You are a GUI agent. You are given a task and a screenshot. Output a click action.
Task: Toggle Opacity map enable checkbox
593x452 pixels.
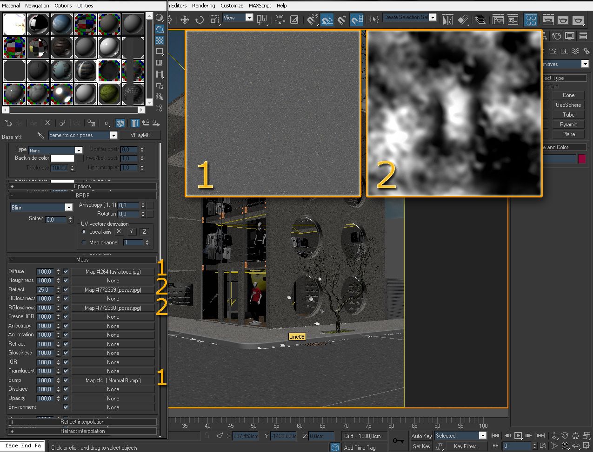(x=66, y=398)
